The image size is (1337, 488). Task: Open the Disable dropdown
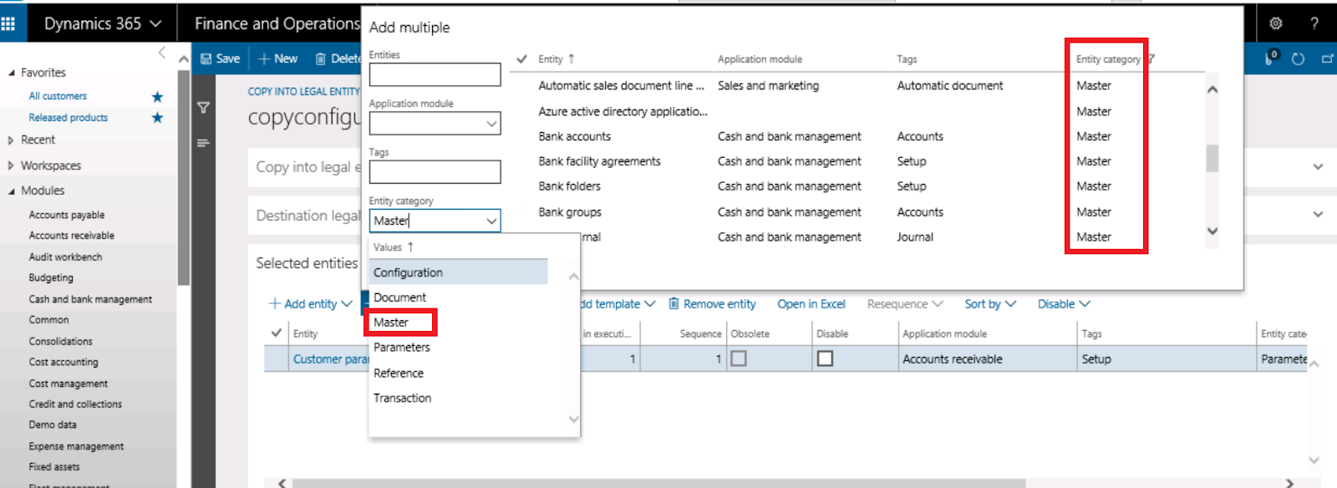(x=1064, y=304)
